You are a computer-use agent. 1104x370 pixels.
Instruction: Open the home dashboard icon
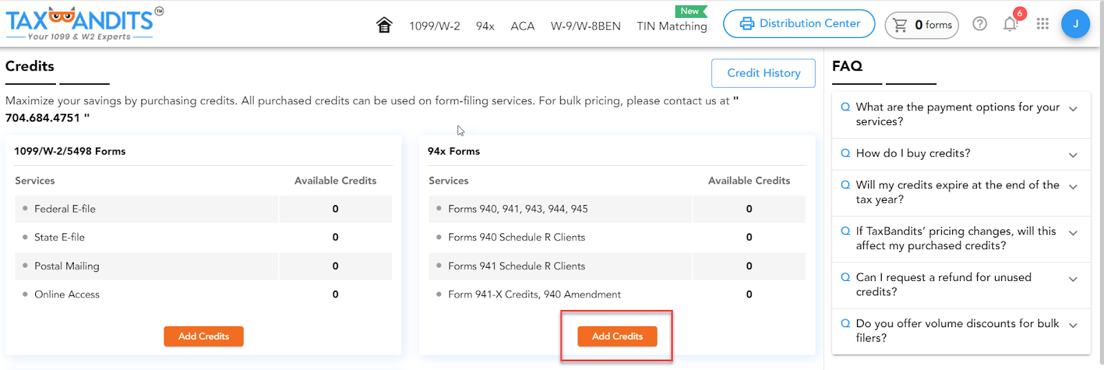tap(384, 26)
